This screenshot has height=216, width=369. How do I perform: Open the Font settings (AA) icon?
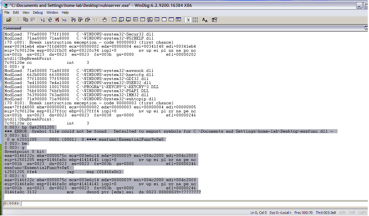(x=205, y=20)
